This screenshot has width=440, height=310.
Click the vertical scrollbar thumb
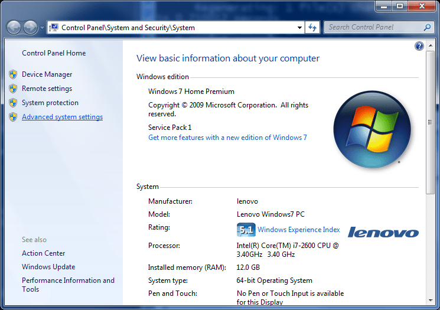[430, 122]
